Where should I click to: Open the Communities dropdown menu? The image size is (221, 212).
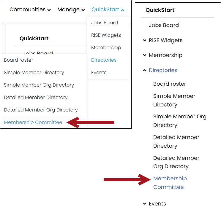tap(30, 10)
